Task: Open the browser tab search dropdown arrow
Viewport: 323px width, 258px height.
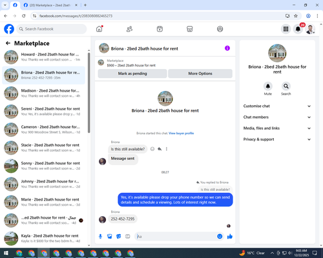Action: pos(5,5)
